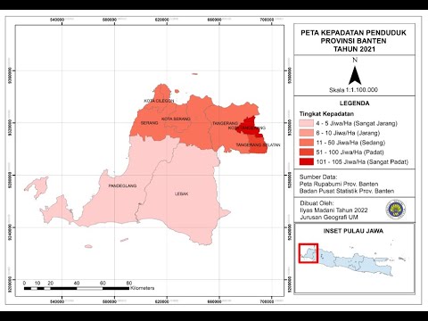This screenshot has width=428, height=321.
Task: Click the TANGERANG SELATAN label
Action: (x=258, y=145)
